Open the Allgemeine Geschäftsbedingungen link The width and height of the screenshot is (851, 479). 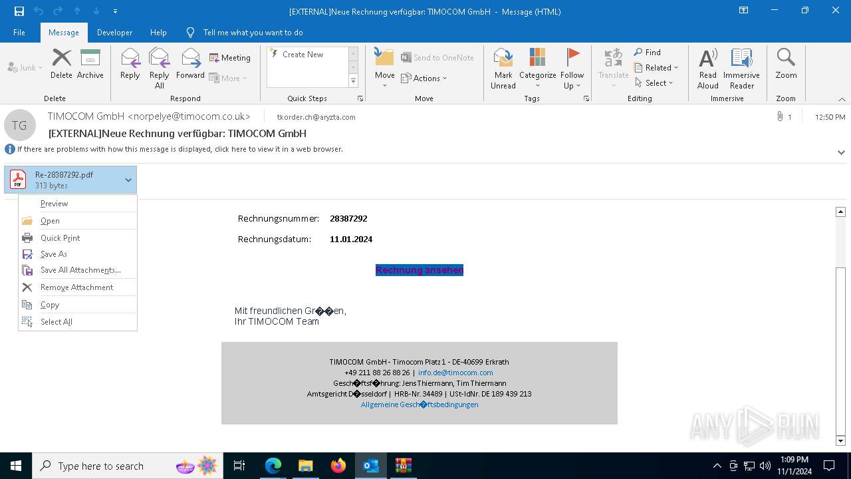tap(420, 404)
